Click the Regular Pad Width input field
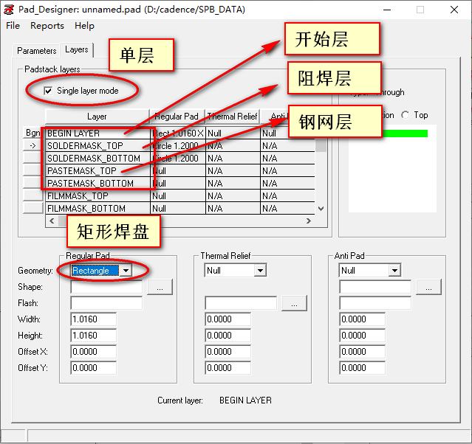 [x=94, y=319]
